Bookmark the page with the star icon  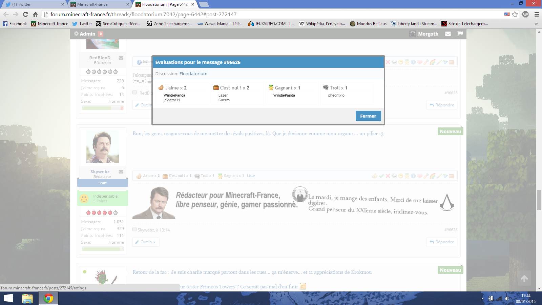515,14
